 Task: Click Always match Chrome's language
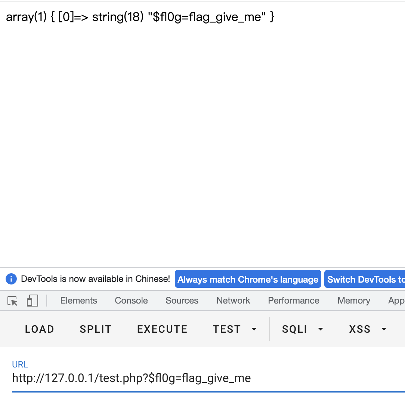click(248, 279)
